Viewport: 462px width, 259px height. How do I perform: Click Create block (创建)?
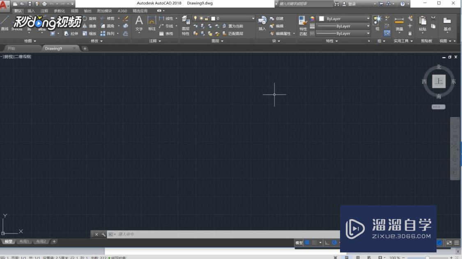pos(277,18)
